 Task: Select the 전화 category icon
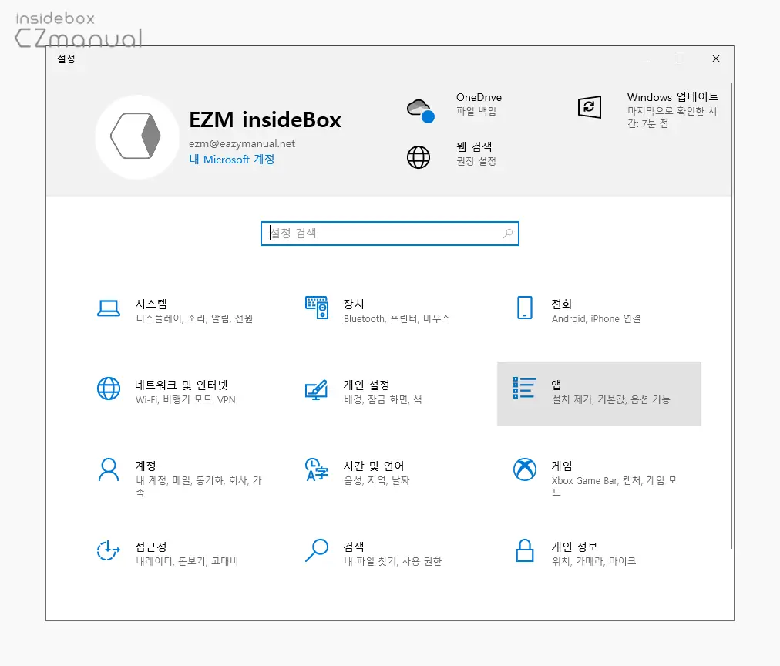pos(524,309)
